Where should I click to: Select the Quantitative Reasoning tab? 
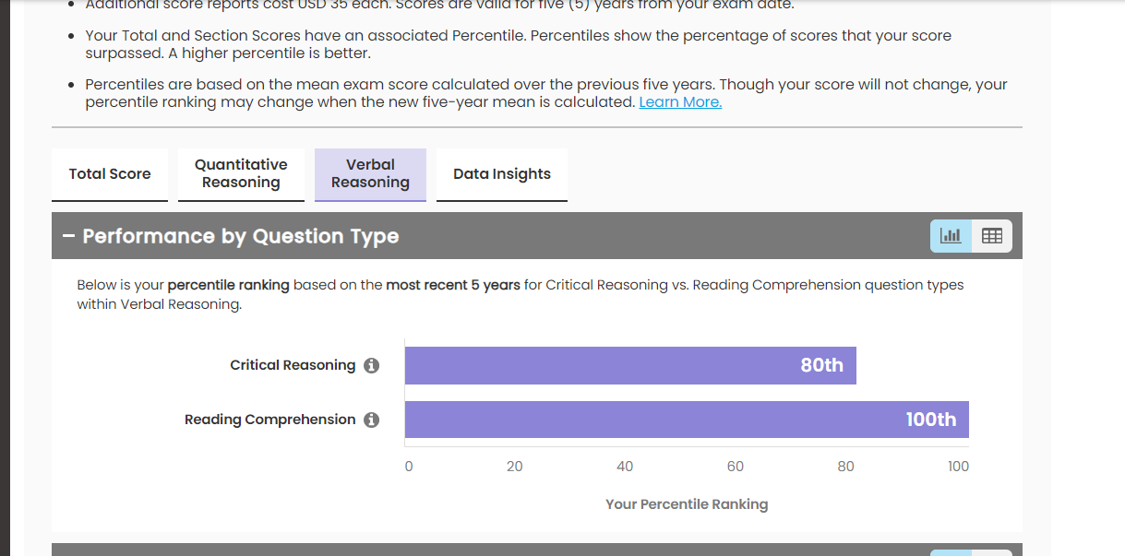point(241,173)
